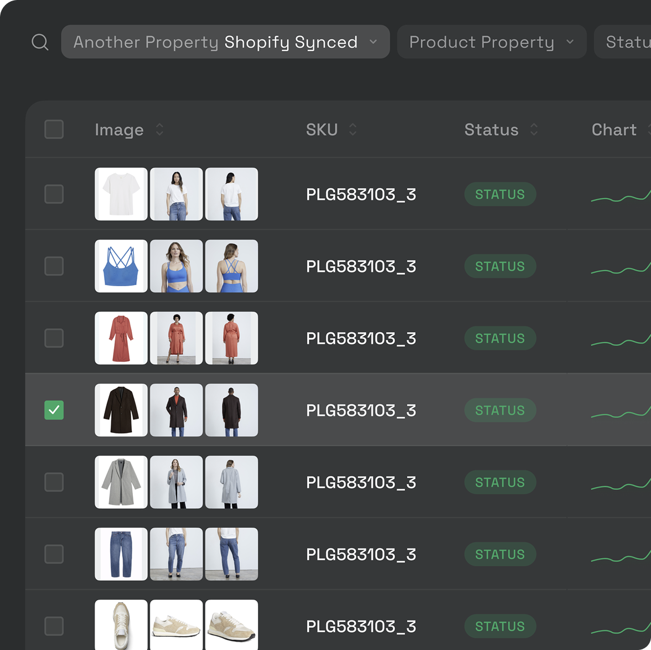651x650 pixels.
Task: Open the white t-shirt flat product thumbnail
Action: [121, 194]
